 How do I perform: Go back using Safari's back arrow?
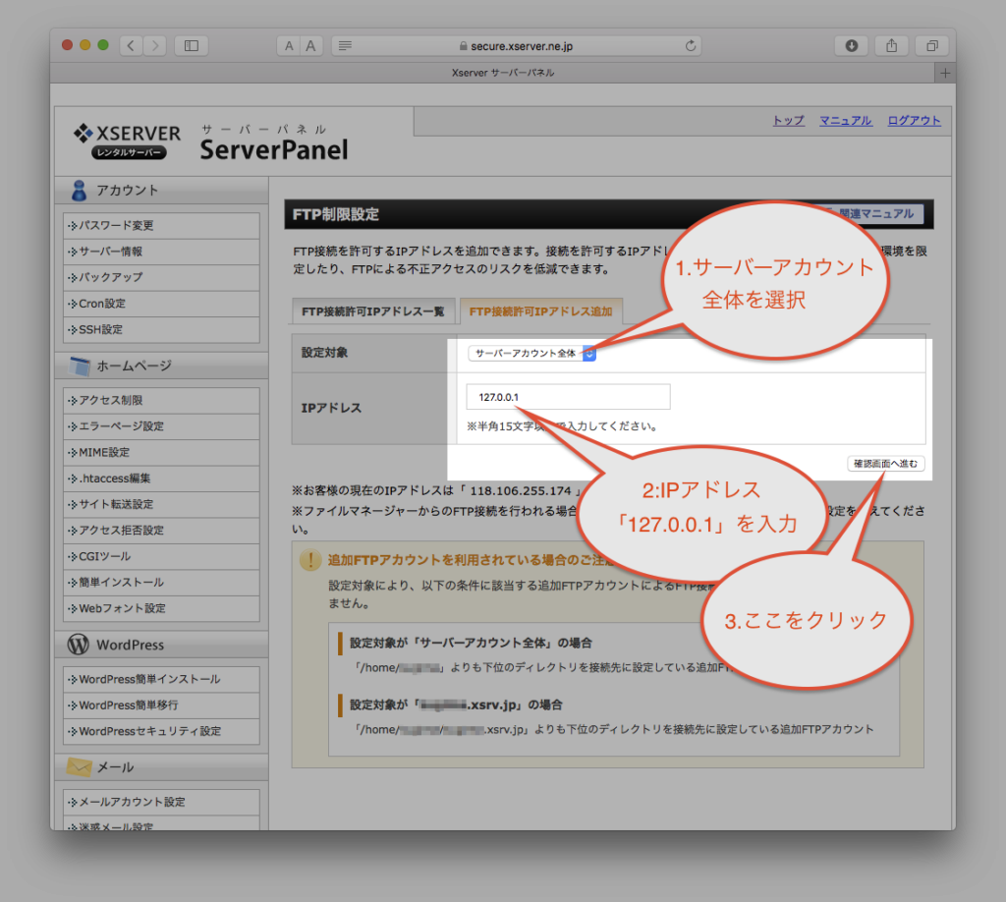tap(131, 45)
